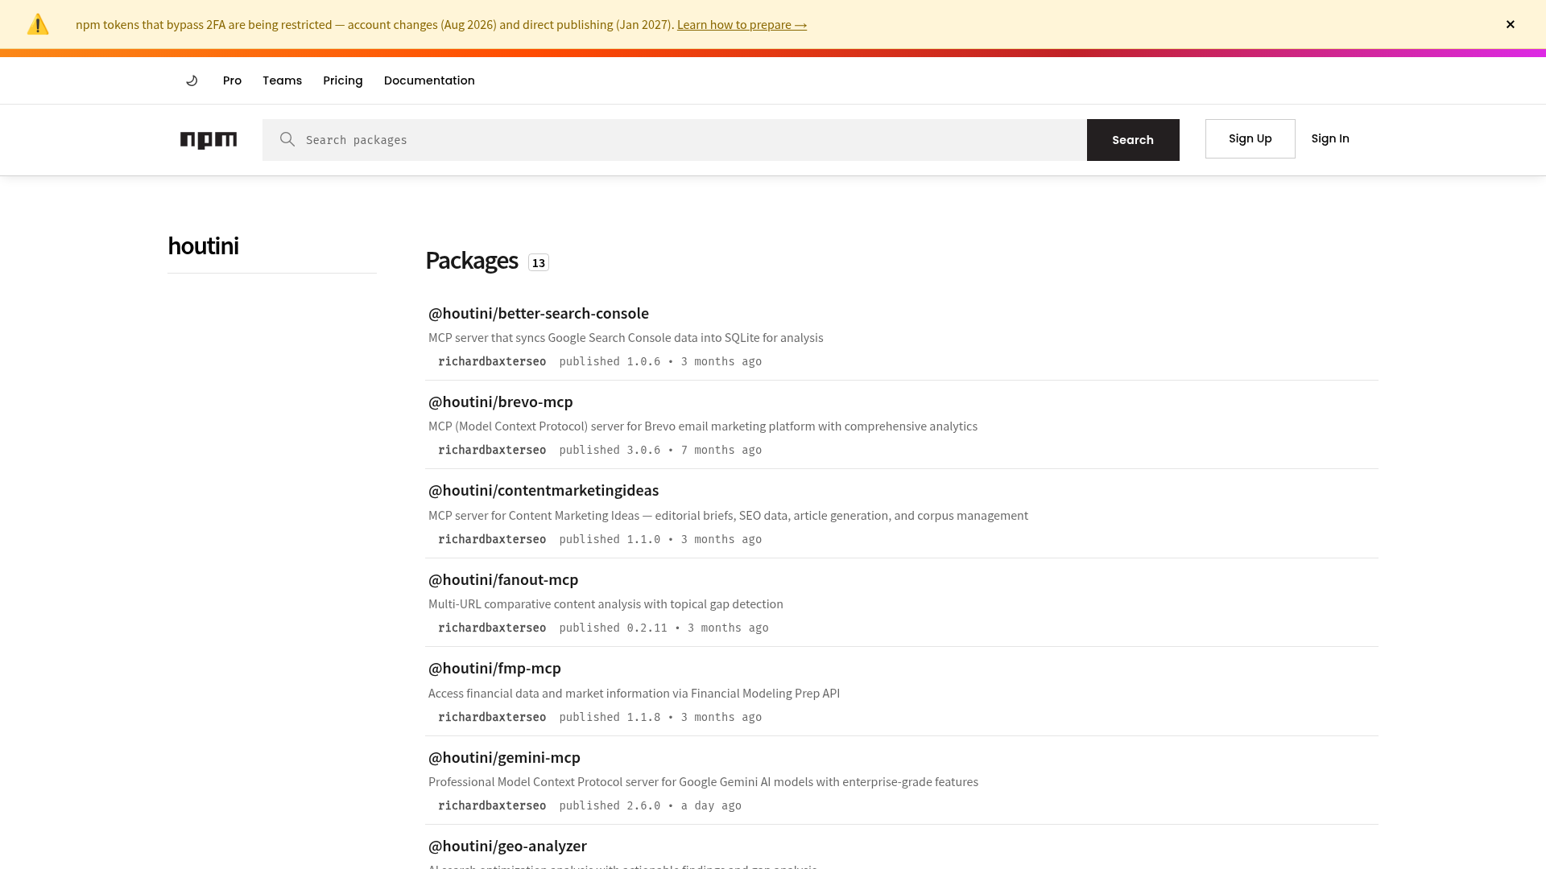This screenshot has width=1546, height=869.
Task: Click richardbaxterseo under fmp-mcp
Action: pyautogui.click(x=492, y=717)
